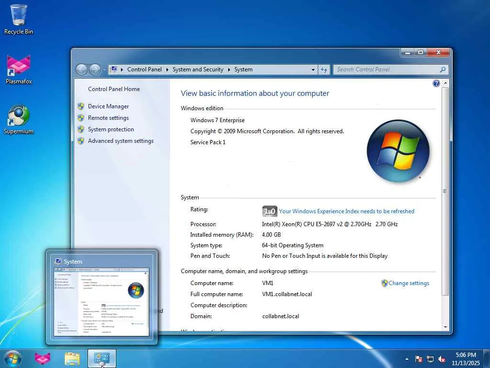Open Plasmafox from the taskbar
Screen dimensions: 490x368
coord(43,358)
